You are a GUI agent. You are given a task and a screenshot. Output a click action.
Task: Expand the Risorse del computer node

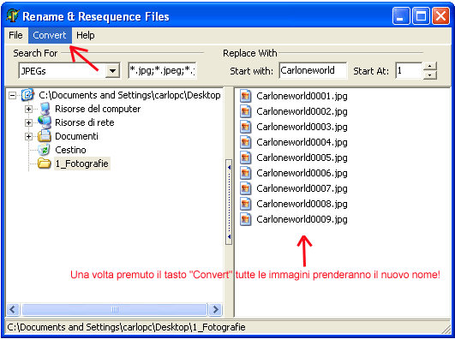(x=28, y=109)
